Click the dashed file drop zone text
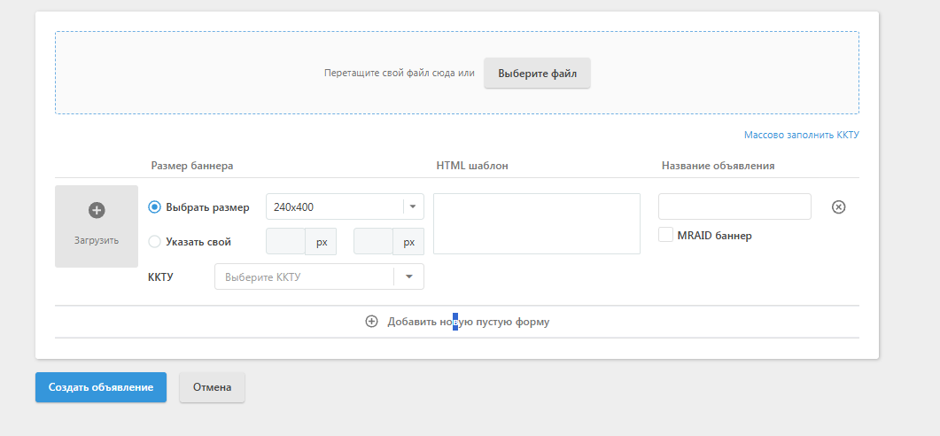The width and height of the screenshot is (940, 436). [x=399, y=74]
